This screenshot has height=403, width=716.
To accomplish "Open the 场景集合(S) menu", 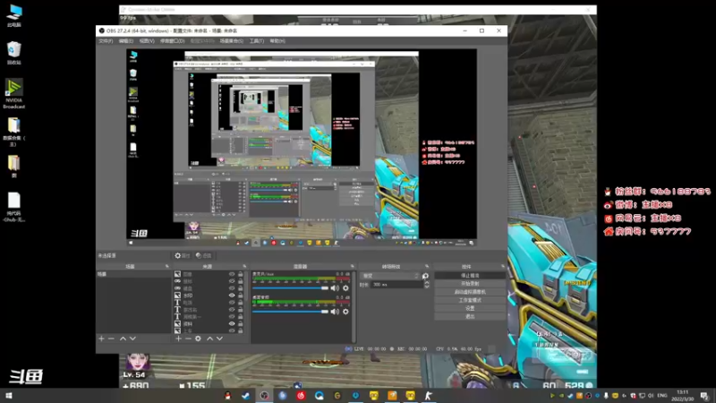I will coord(232,41).
